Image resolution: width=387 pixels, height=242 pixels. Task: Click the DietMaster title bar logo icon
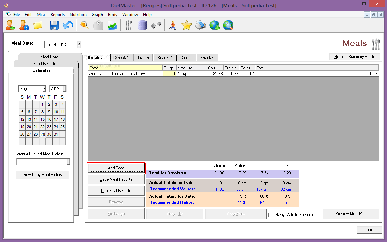pyautogui.click(x=7, y=5)
